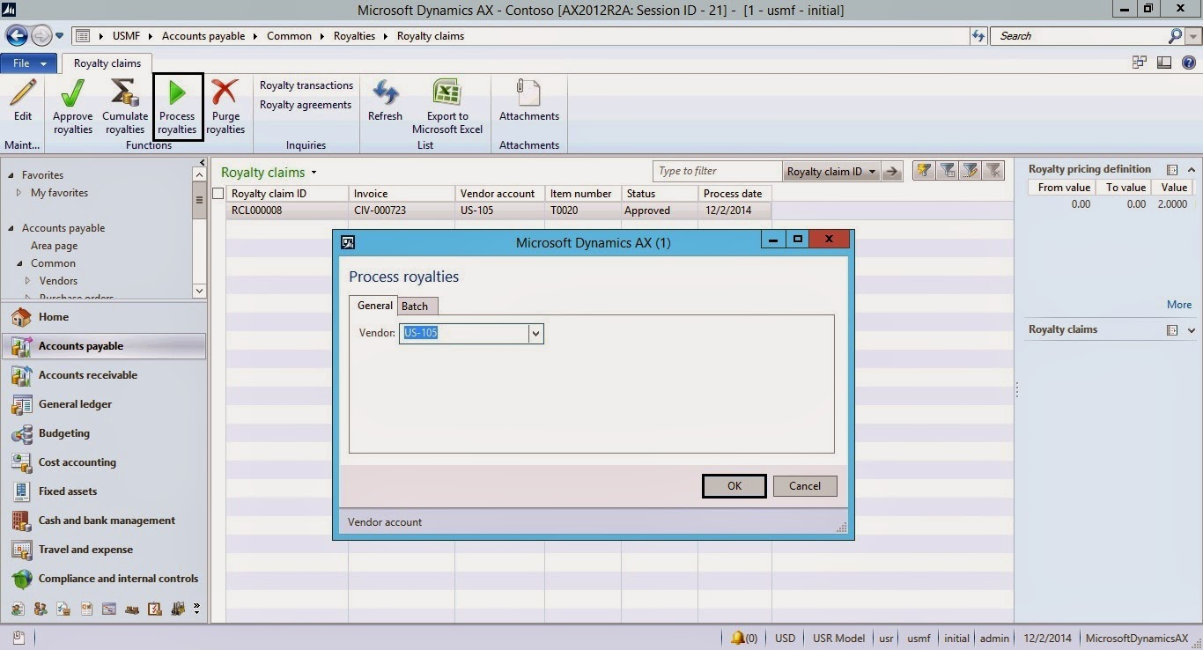
Task: Click the clipboard checklist module icon
Action: click(x=155, y=609)
